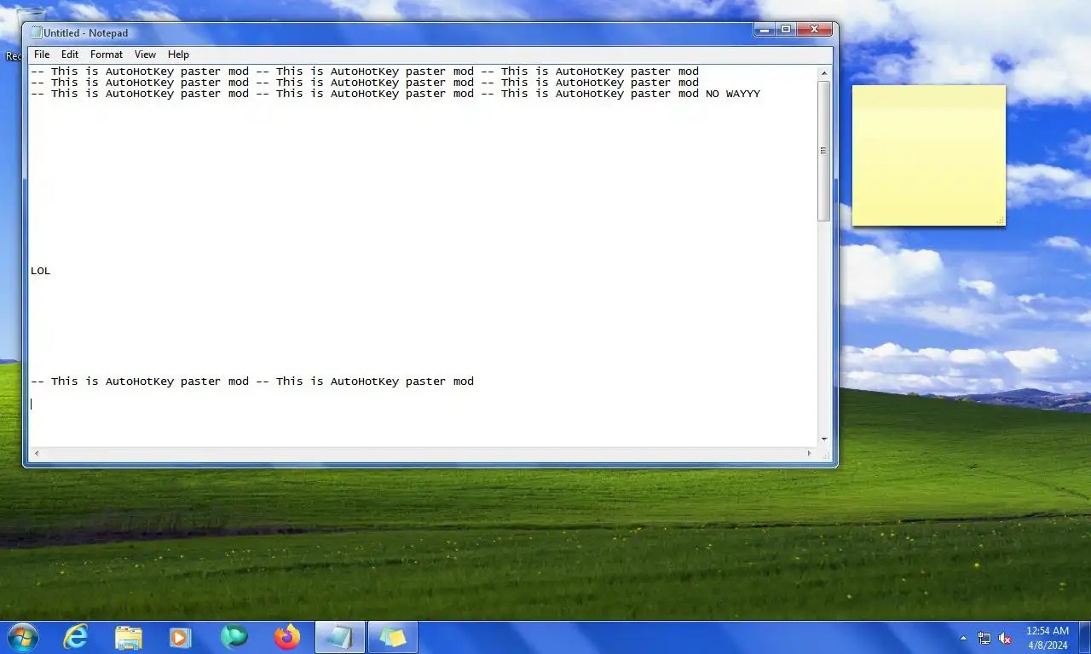Click the muted volume tray icon

tap(1005, 638)
